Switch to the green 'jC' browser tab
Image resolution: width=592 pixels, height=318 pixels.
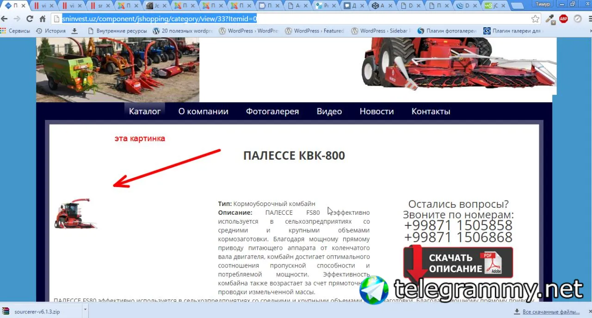click(495, 6)
